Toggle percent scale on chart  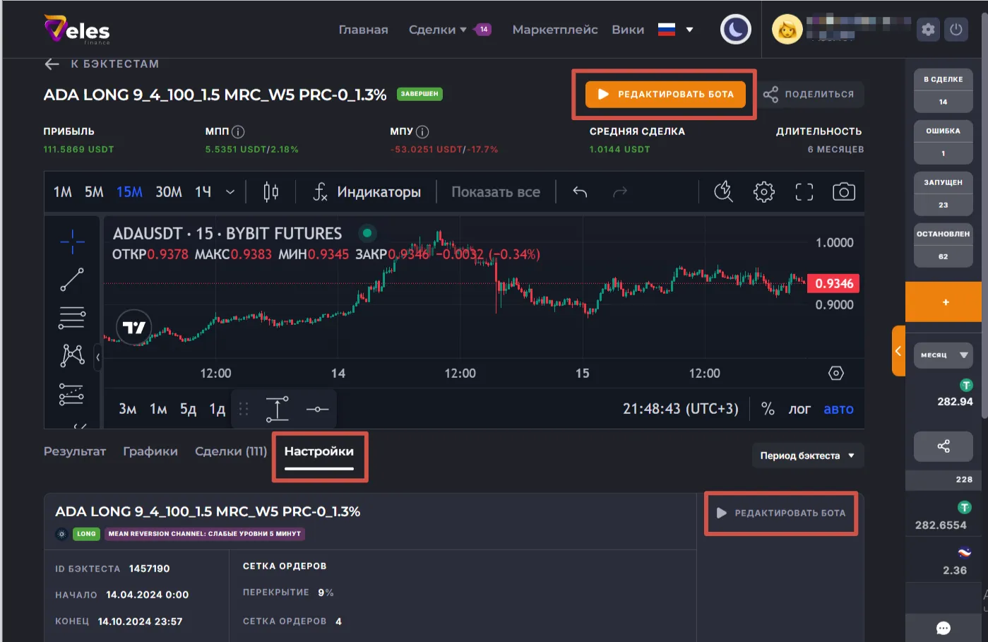click(x=768, y=409)
